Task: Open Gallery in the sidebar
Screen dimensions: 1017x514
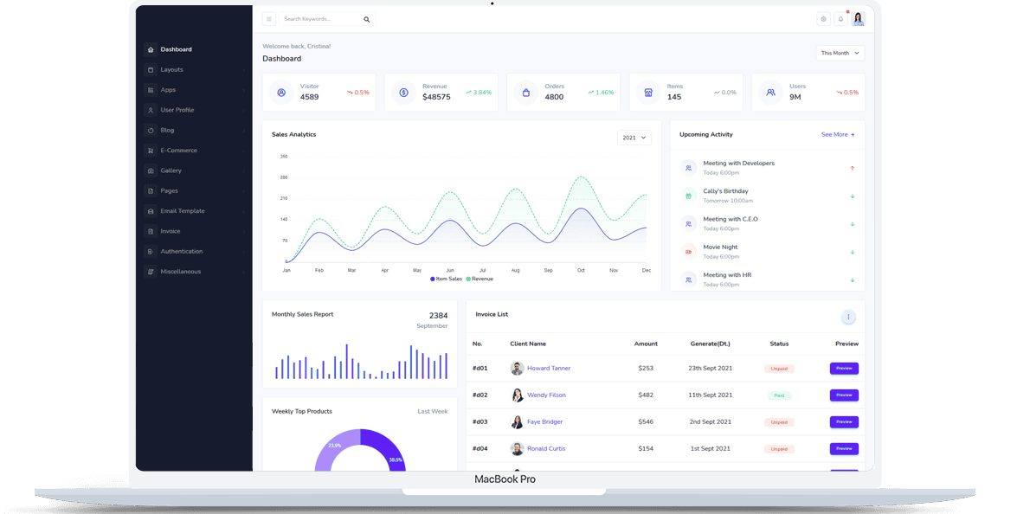Action: 171,170
